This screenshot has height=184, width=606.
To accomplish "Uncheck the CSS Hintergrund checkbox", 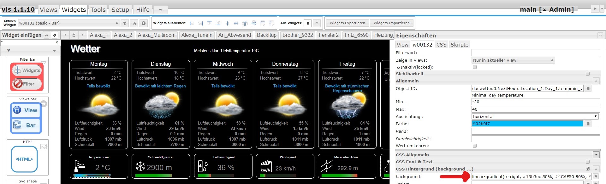I will point(587,169).
